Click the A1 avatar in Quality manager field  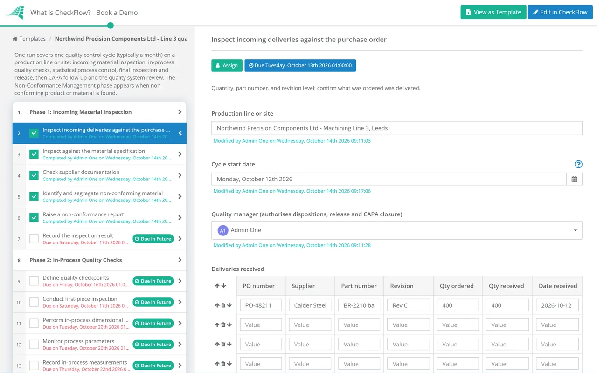223,230
